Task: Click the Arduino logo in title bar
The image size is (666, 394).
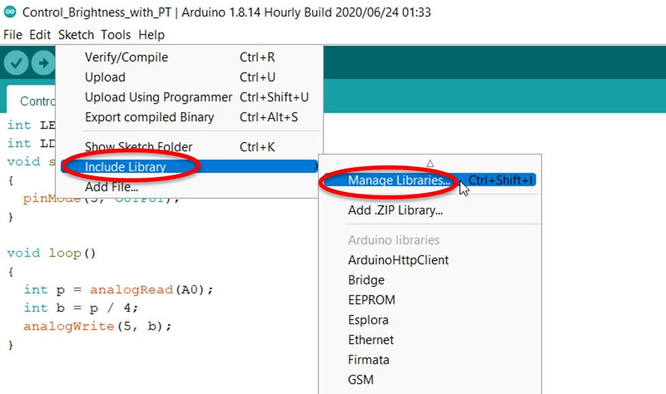Action: click(10, 12)
